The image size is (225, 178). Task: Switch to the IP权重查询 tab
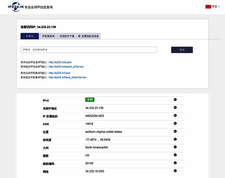click(48, 36)
